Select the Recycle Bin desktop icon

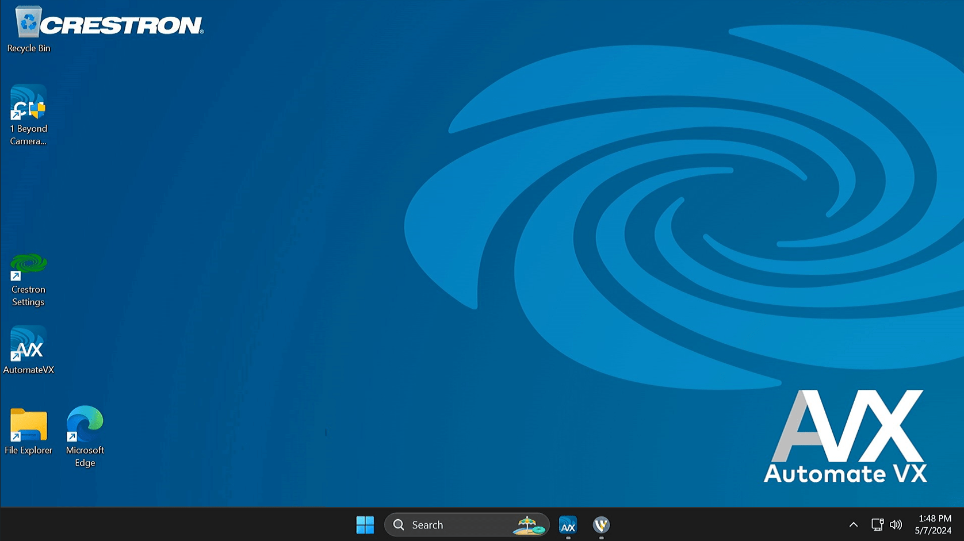click(x=28, y=29)
